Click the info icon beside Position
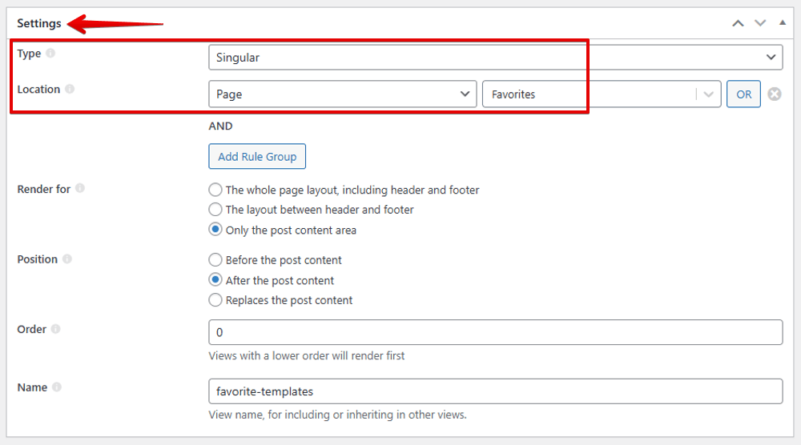The width and height of the screenshot is (801, 445). (x=67, y=259)
